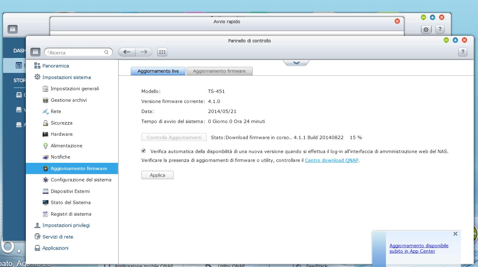The image size is (478, 267).
Task: Disable automatic update check checkbox
Action: [x=144, y=151]
